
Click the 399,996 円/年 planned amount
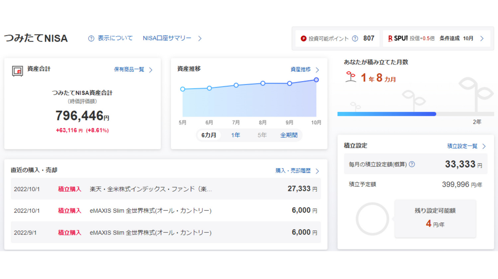pyautogui.click(x=462, y=184)
